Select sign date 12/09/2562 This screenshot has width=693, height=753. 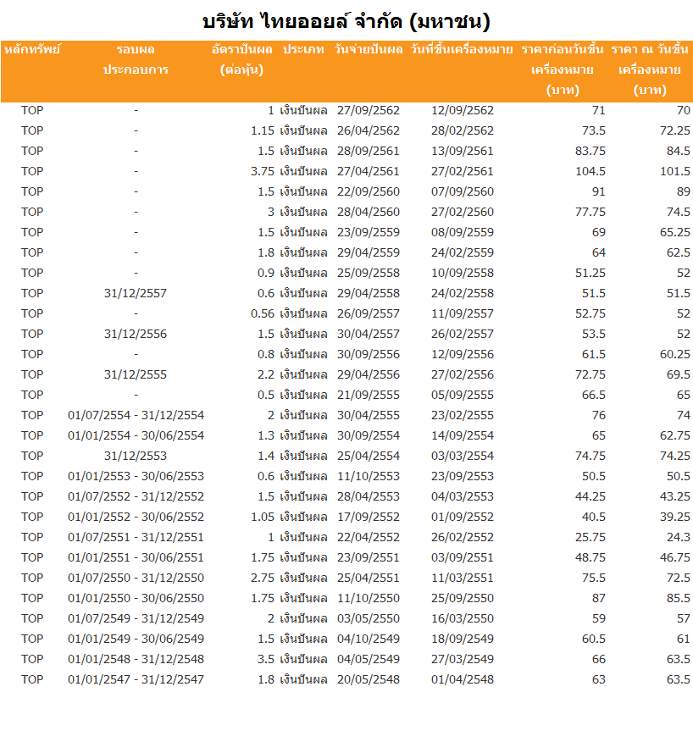click(x=463, y=110)
